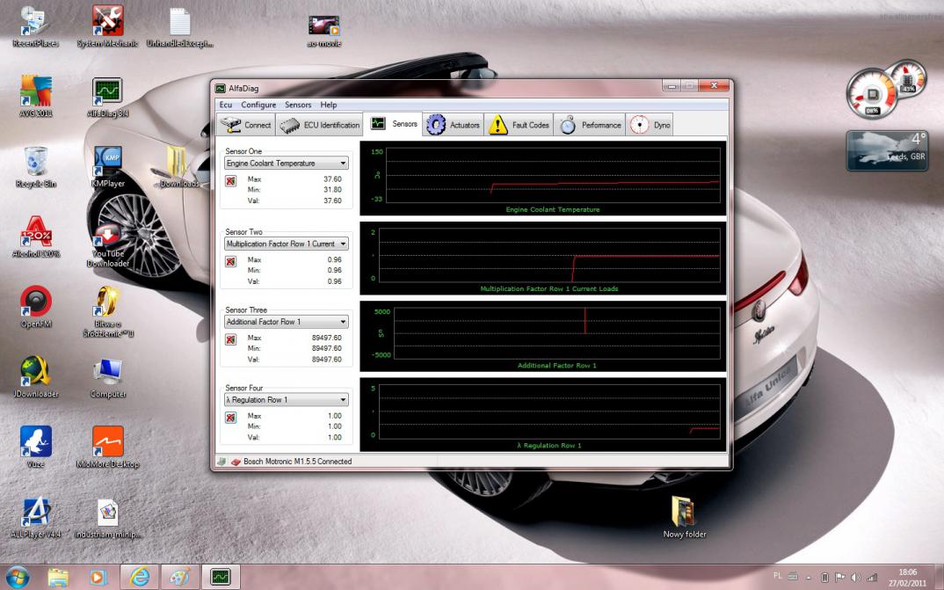Toggle the Sensor Two red X reset box
Image resolution: width=944 pixels, height=590 pixels.
pos(230,261)
